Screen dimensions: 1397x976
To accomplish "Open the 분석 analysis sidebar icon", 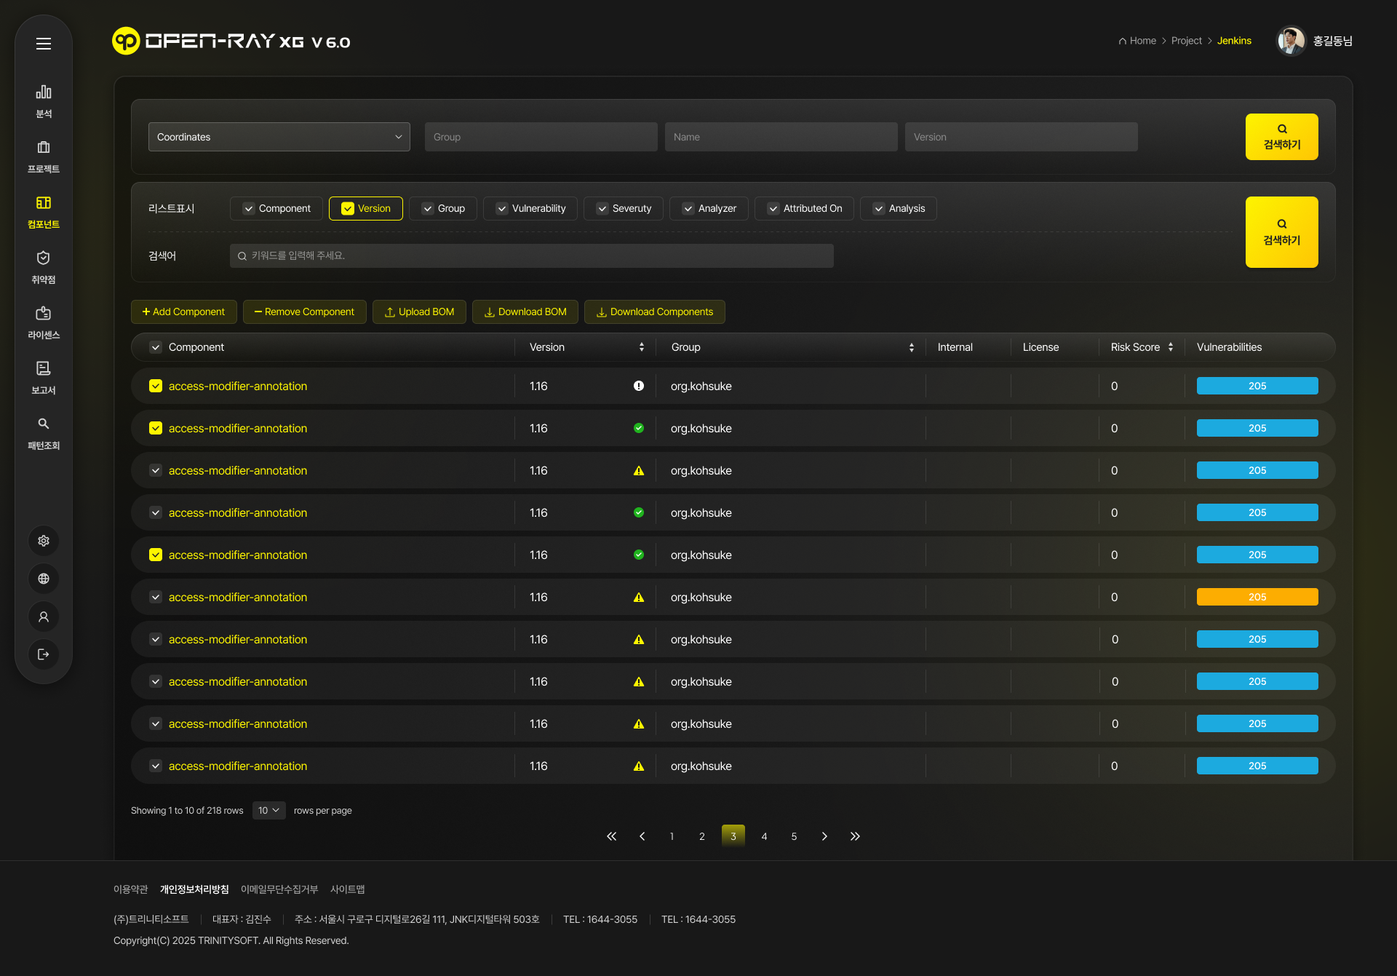I will (x=44, y=100).
